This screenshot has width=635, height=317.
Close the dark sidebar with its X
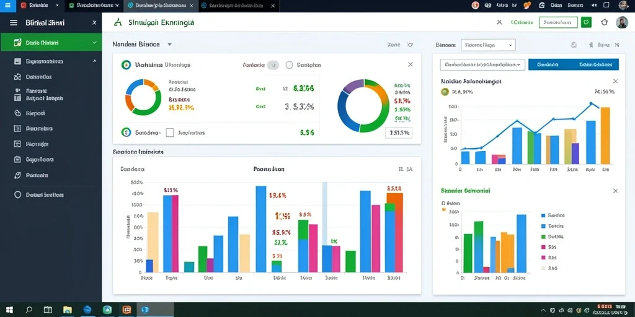coord(94,23)
